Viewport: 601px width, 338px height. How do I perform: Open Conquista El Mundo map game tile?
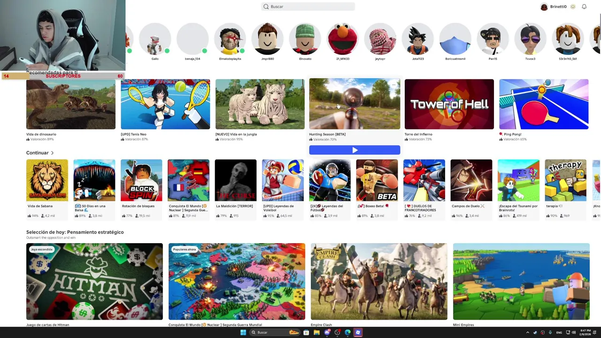(188, 180)
